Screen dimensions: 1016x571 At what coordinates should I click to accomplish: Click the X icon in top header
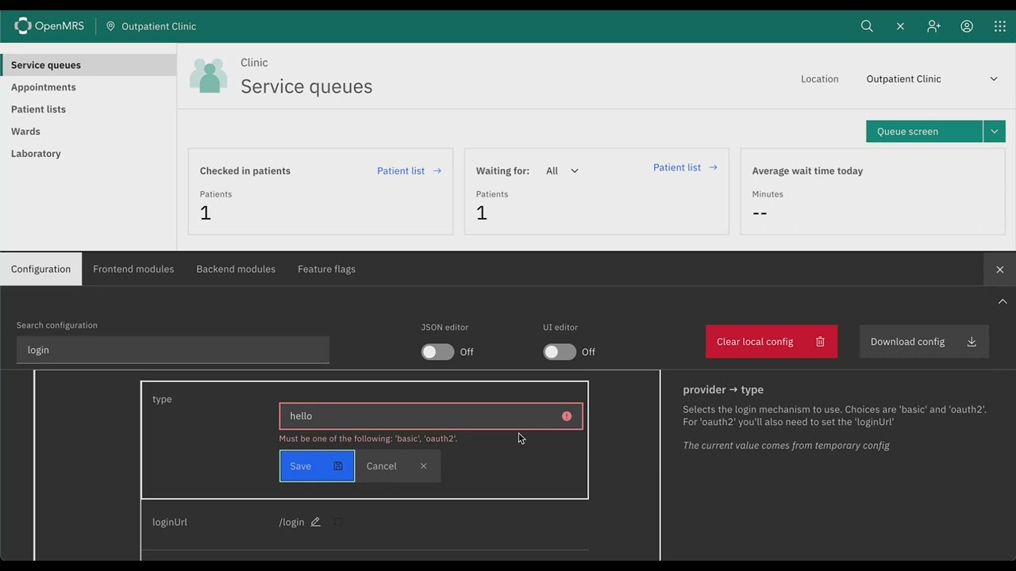point(900,26)
